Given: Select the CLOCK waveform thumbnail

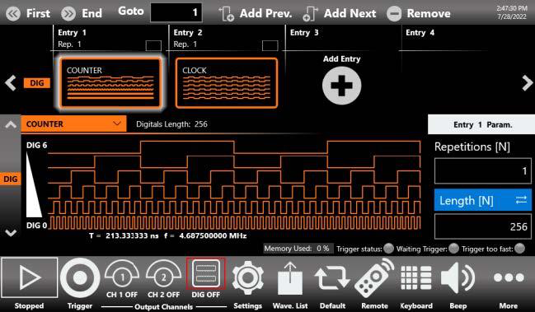Looking at the screenshot, I should [227, 83].
